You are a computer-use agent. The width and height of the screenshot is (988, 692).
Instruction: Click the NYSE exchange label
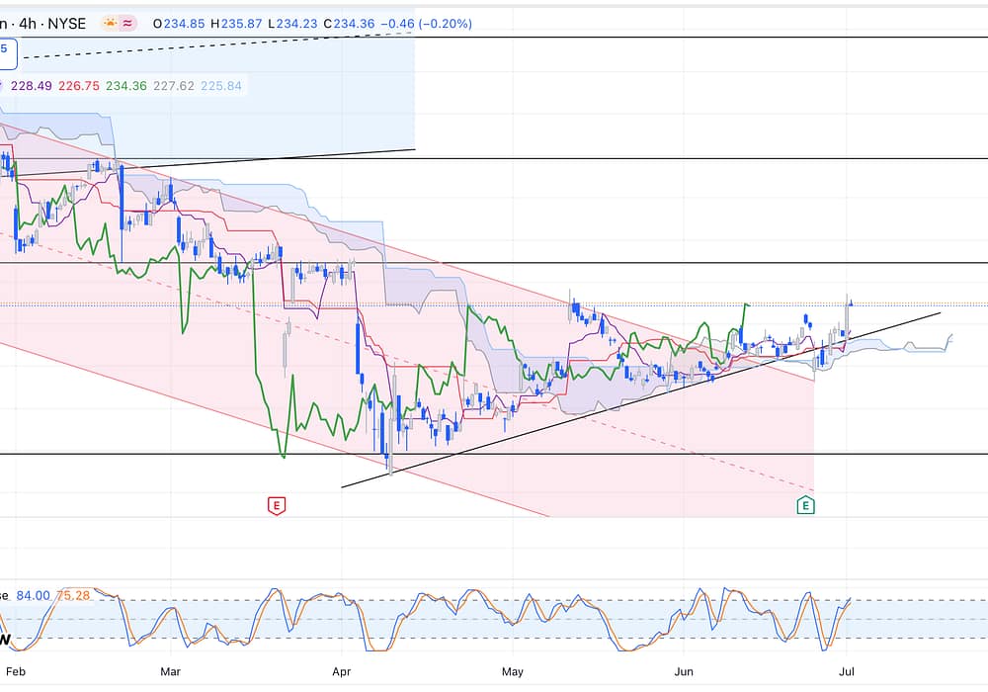pyautogui.click(x=70, y=22)
